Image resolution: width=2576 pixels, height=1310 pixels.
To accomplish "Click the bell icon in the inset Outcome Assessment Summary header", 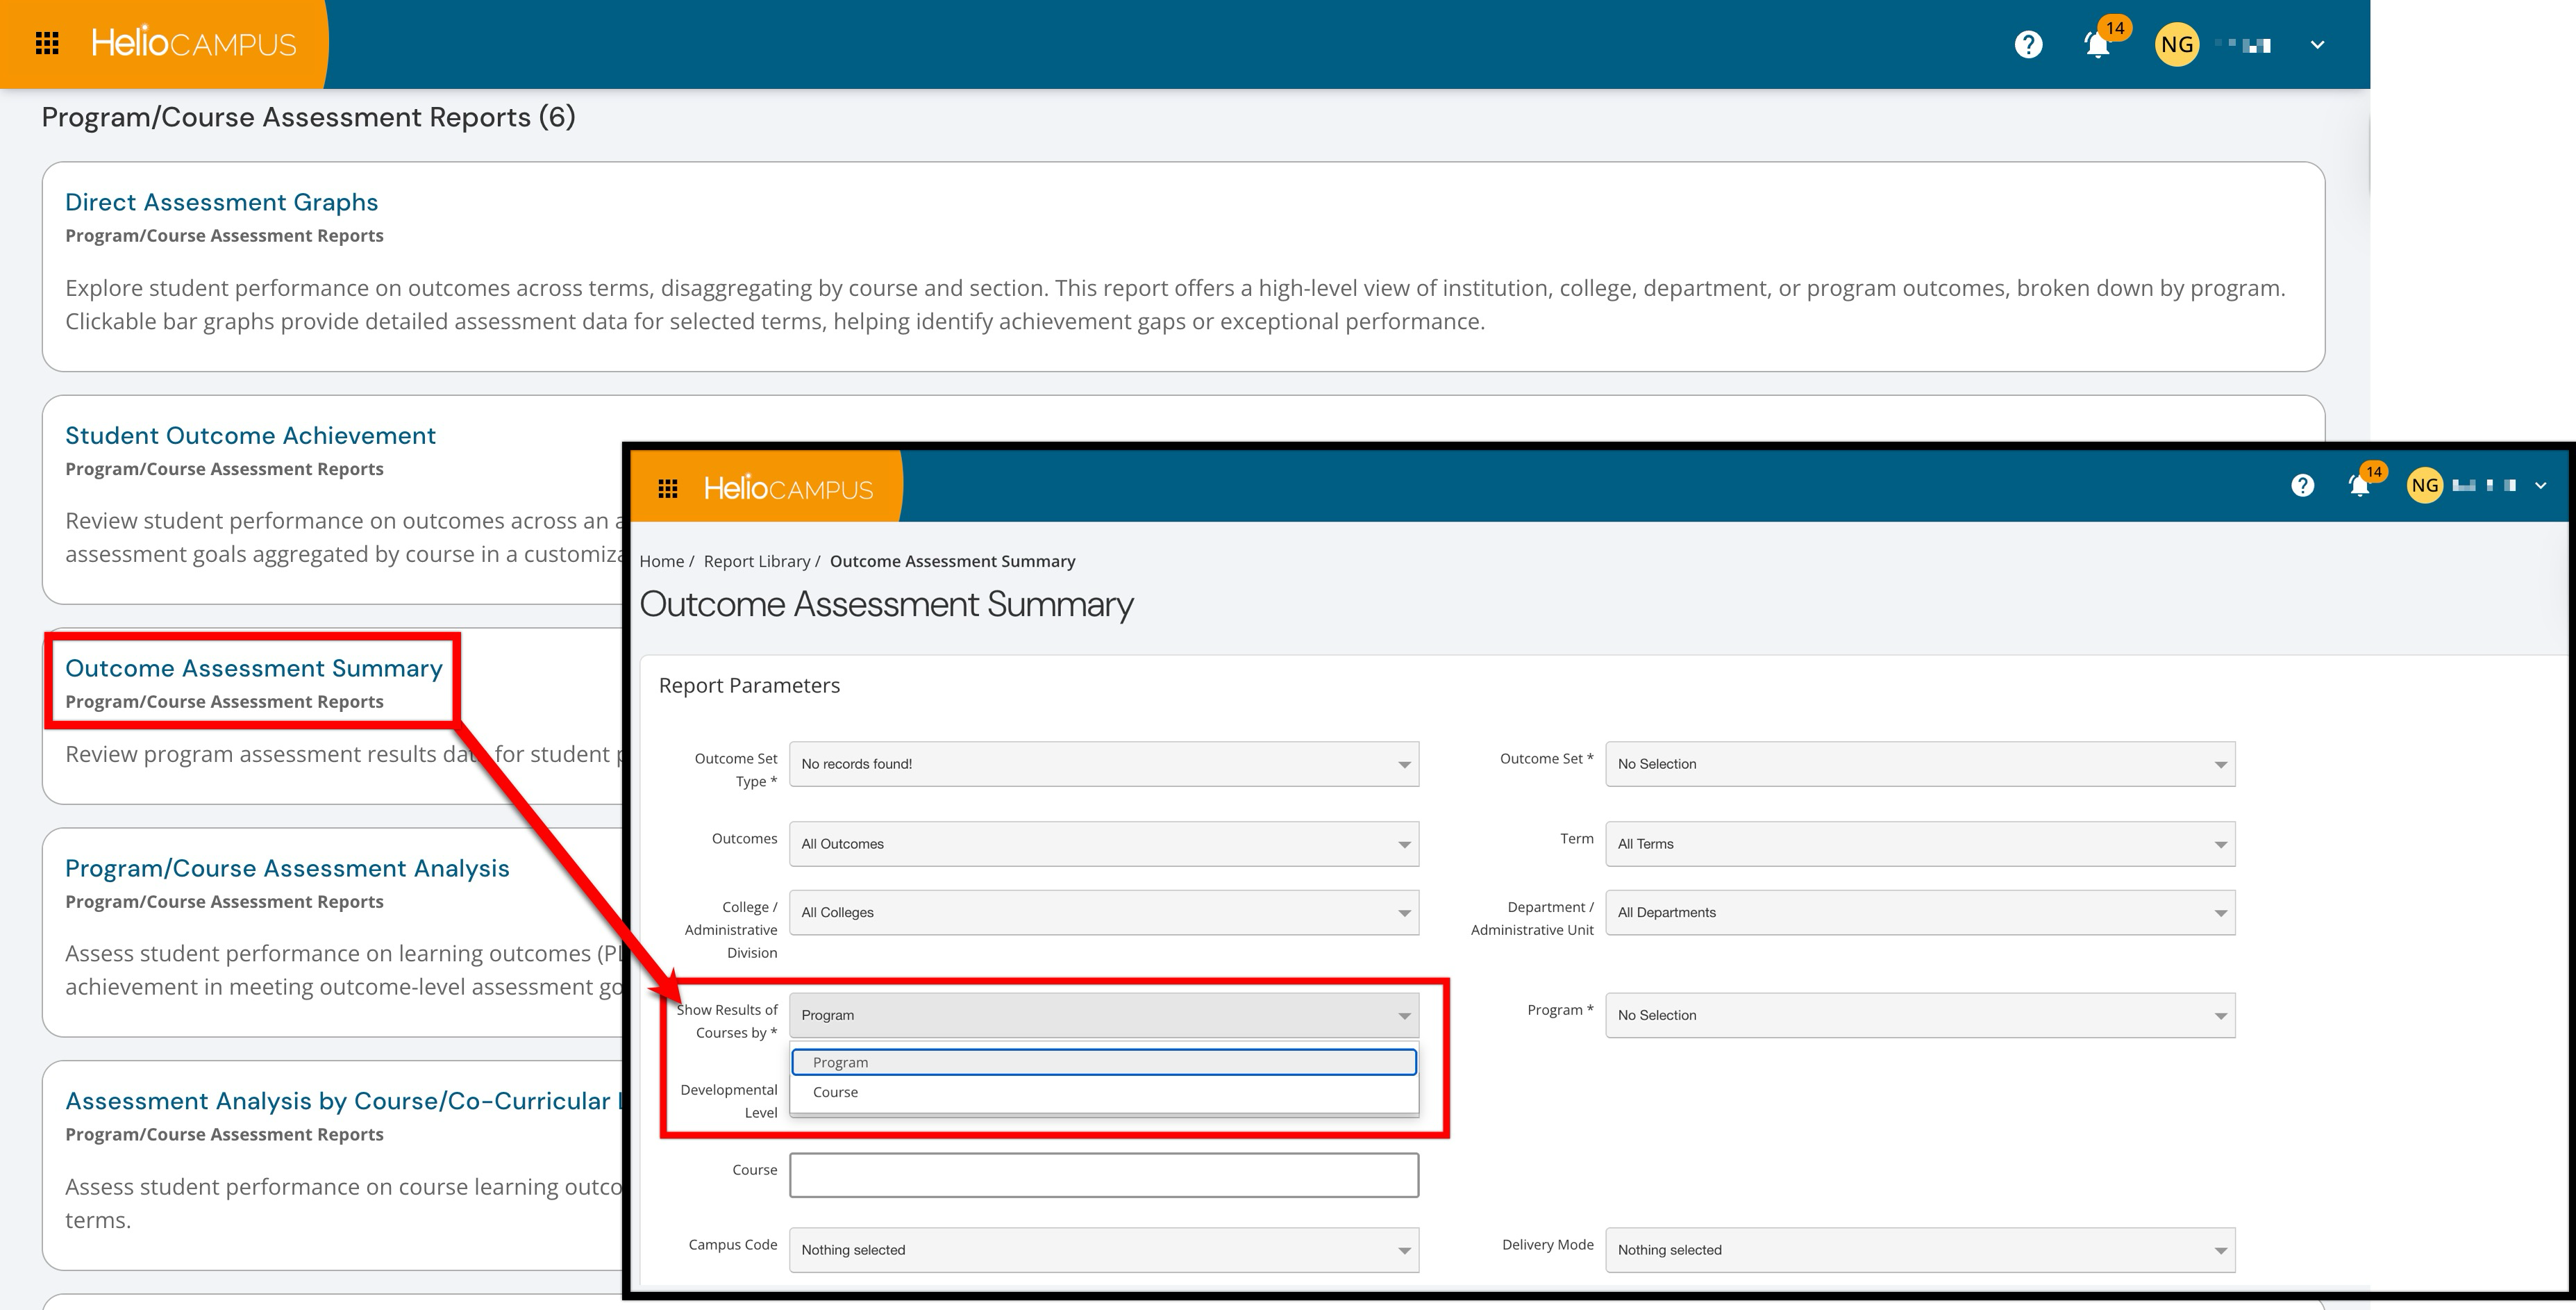I will [2360, 486].
